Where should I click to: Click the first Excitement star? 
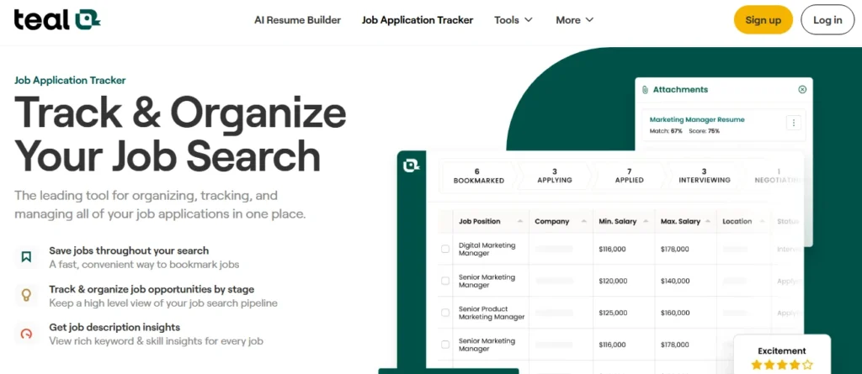pyautogui.click(x=757, y=364)
